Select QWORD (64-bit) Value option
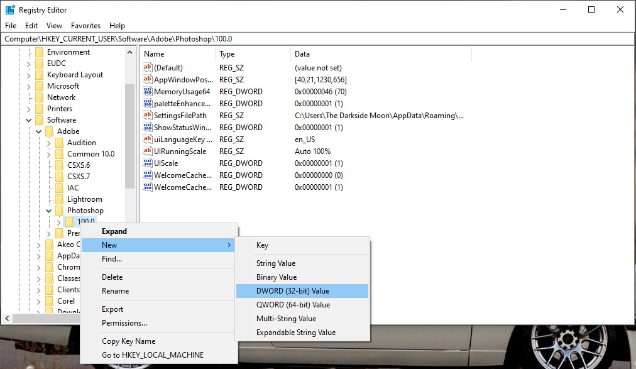 point(302,305)
